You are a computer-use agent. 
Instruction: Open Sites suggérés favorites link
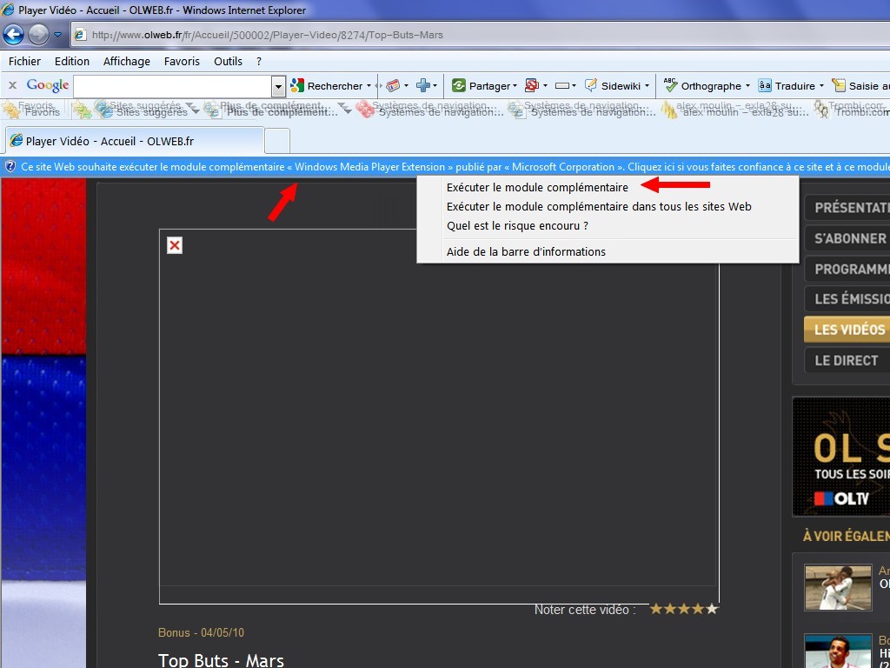(x=145, y=110)
